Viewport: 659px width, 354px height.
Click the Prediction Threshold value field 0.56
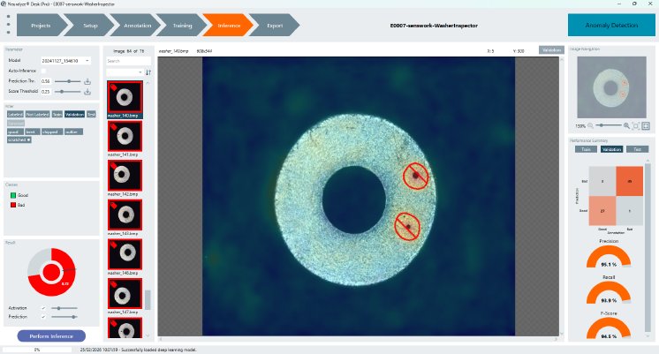[x=46, y=81]
